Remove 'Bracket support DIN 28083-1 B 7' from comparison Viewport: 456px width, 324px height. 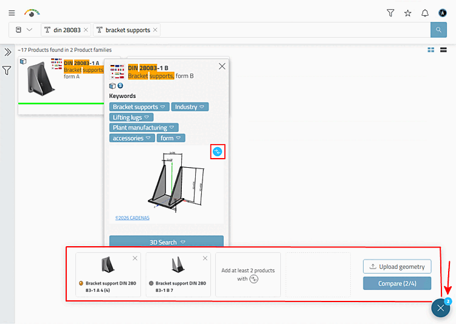tap(205, 258)
